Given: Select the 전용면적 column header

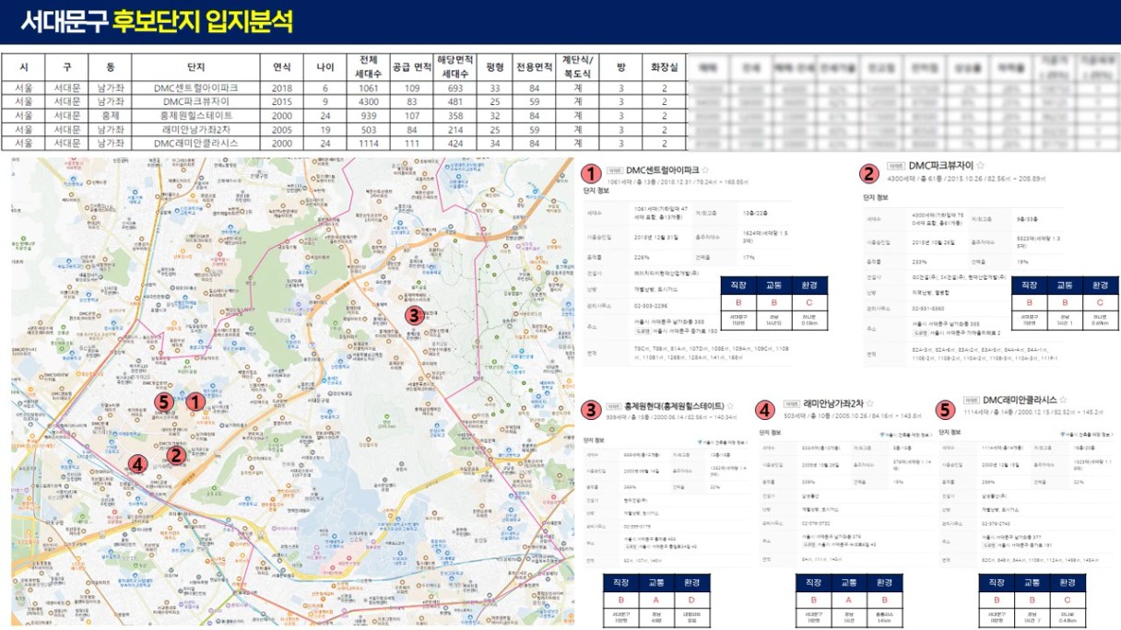Looking at the screenshot, I should (x=534, y=67).
